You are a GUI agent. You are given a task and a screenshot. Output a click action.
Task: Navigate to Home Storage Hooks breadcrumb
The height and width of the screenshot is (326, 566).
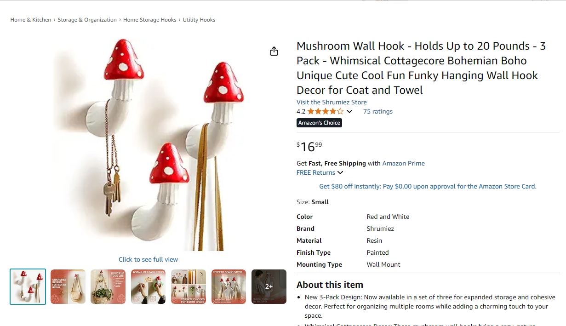pyautogui.click(x=149, y=20)
